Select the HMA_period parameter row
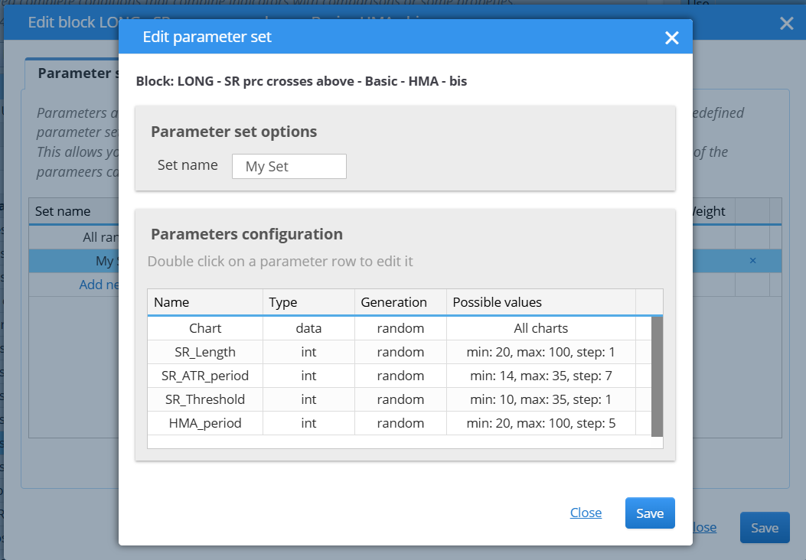 pyautogui.click(x=399, y=423)
